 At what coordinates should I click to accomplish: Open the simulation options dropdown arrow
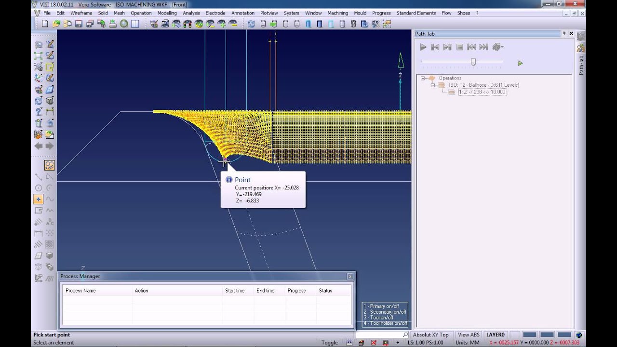point(502,47)
